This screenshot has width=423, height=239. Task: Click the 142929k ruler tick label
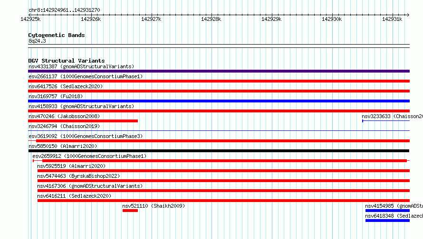click(x=271, y=19)
